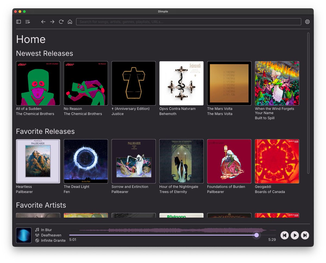Screen dimensions: 326x263
Task: Click 'The Chemical Brothers' under No Reason
Action: (x=83, y=114)
